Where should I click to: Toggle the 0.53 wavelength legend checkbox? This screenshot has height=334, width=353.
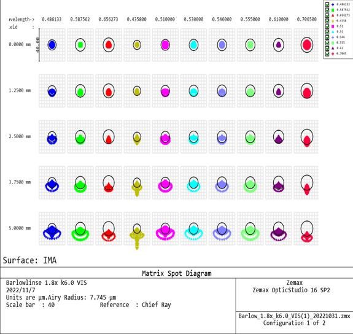pos(327,32)
